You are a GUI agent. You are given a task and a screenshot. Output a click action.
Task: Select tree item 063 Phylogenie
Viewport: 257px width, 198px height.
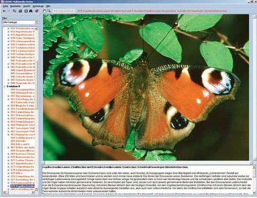23,135
